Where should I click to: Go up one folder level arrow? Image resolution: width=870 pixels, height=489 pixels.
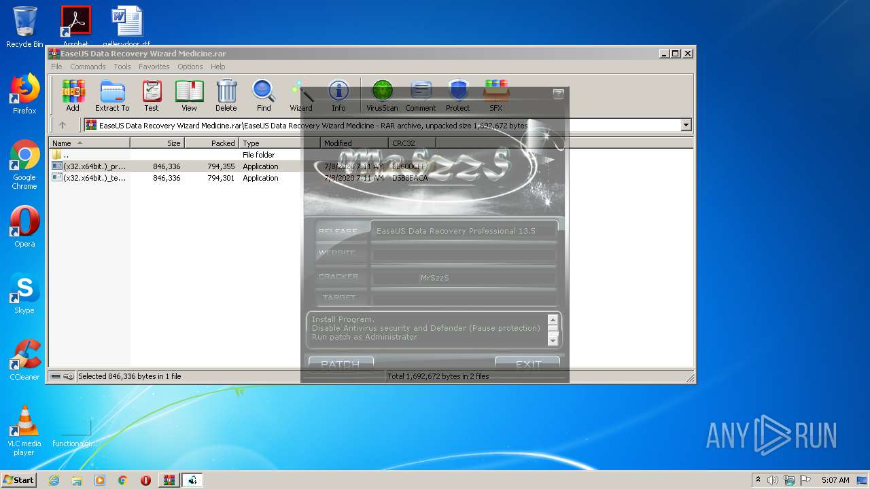(x=63, y=125)
